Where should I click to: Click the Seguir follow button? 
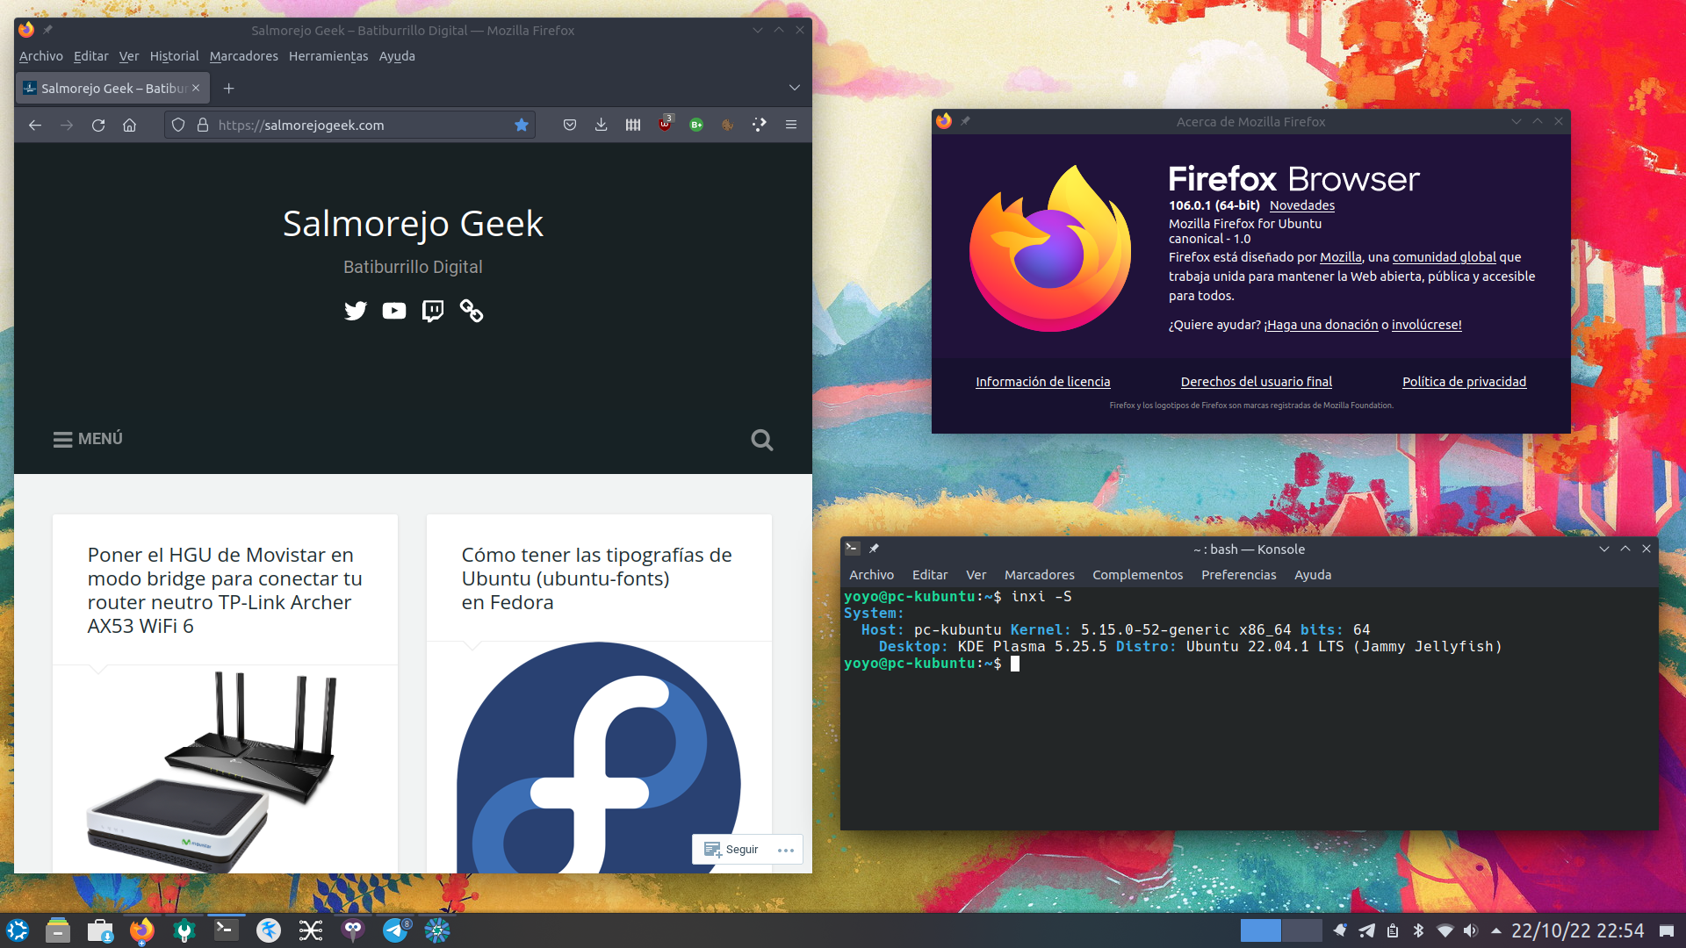(x=731, y=850)
